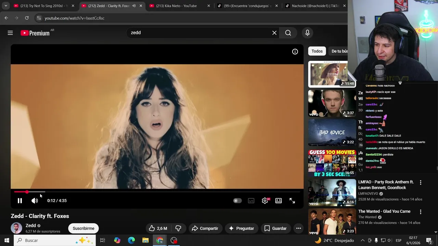Click the search box containing zedd
The width and height of the screenshot is (438, 246).
[200, 33]
